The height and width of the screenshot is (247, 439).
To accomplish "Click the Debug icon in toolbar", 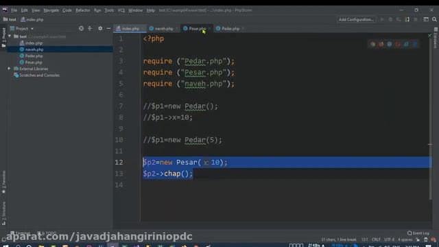I will [x=390, y=20].
